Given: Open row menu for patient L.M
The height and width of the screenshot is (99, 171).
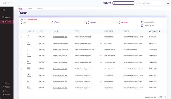Looking at the screenshot, I should (21, 76).
